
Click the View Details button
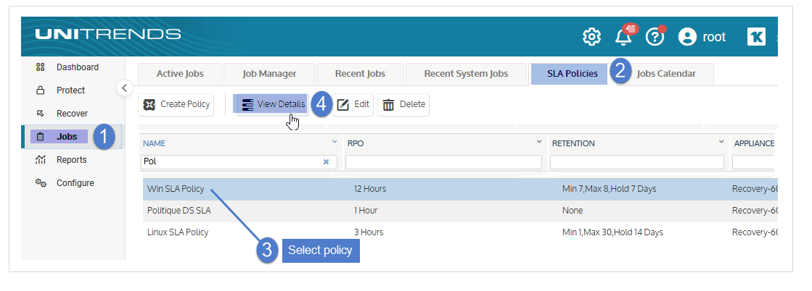(x=273, y=104)
